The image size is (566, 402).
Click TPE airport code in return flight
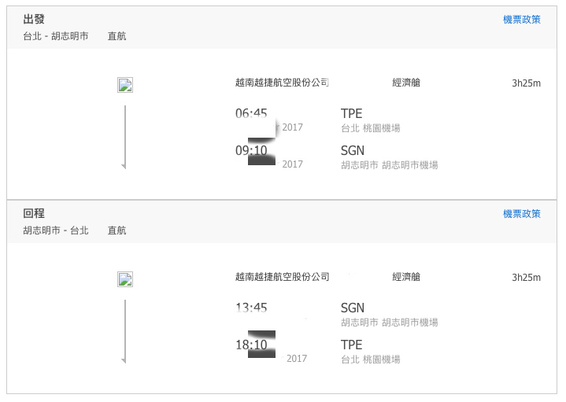(351, 345)
